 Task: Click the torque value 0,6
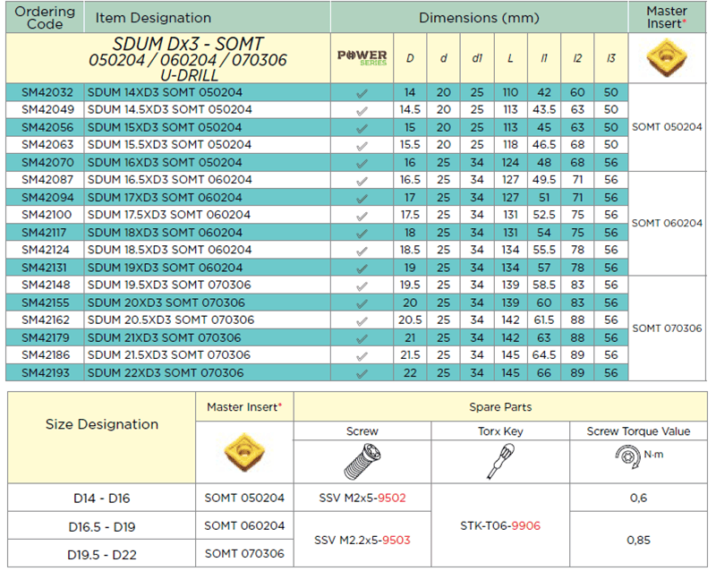click(638, 498)
